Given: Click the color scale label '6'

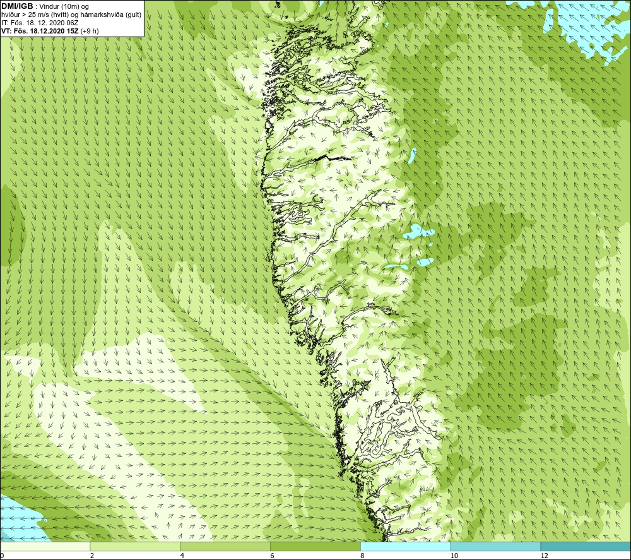Looking at the screenshot, I should [x=273, y=556].
